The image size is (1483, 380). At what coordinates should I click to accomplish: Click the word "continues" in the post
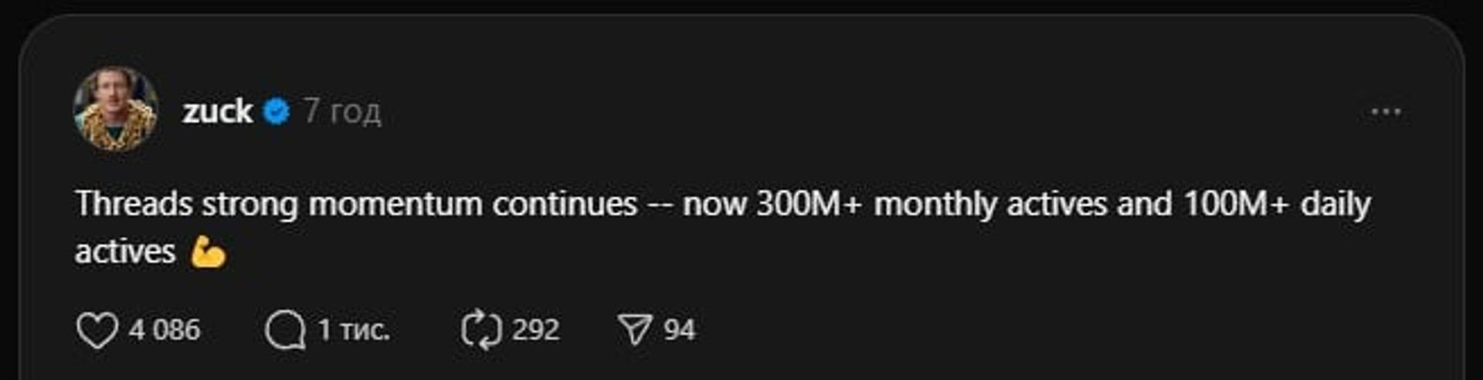coord(565,205)
